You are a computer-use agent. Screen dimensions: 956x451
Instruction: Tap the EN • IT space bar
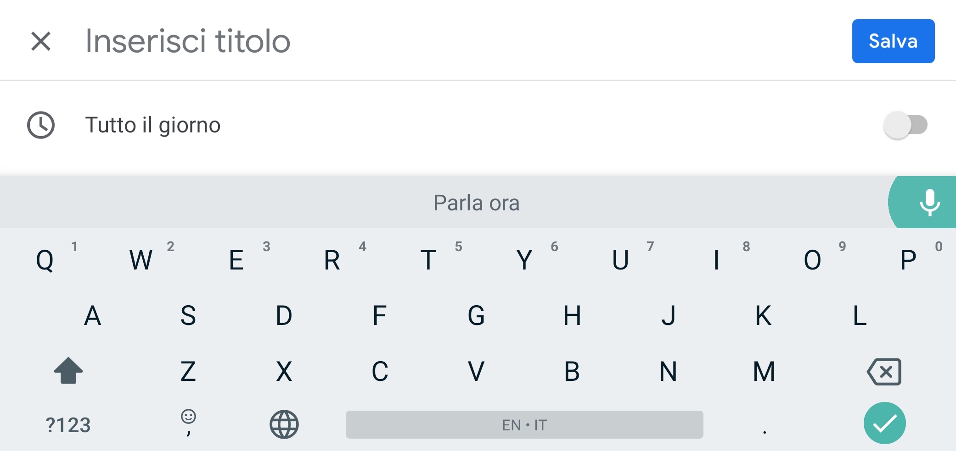(524, 424)
